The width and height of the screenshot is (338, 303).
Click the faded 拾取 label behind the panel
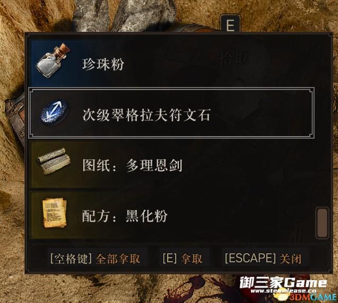(234, 58)
